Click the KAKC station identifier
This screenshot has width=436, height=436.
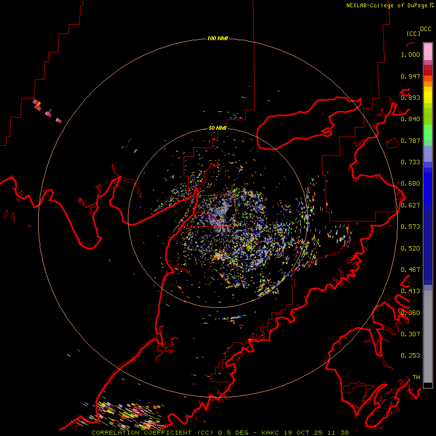pos(271,433)
